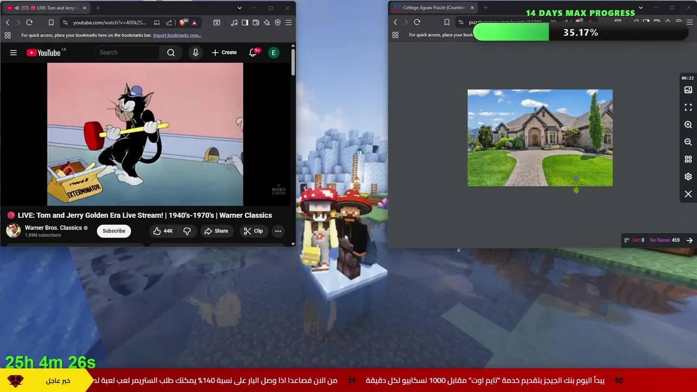
Task: Click the youtube.com address bar
Action: [109, 22]
